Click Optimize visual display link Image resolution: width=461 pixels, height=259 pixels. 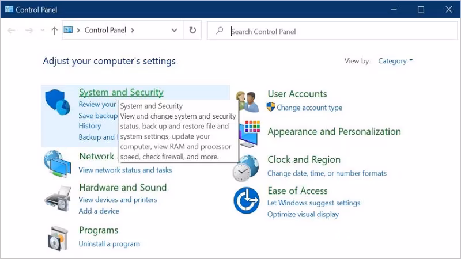[303, 214]
